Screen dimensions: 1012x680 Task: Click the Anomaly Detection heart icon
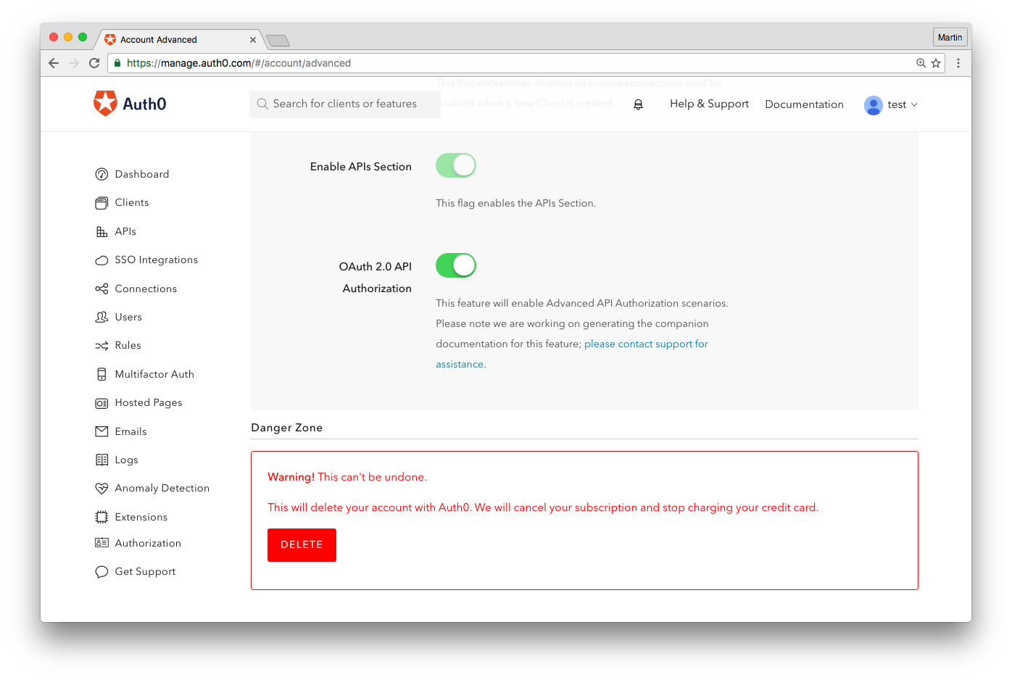click(101, 489)
